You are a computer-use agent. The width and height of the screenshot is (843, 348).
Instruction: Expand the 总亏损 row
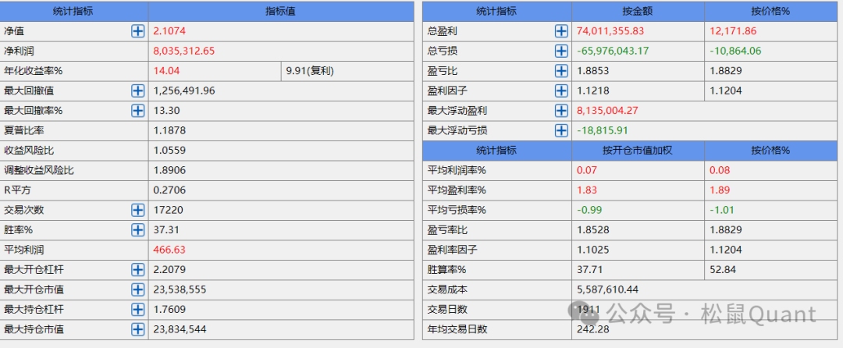[560, 51]
